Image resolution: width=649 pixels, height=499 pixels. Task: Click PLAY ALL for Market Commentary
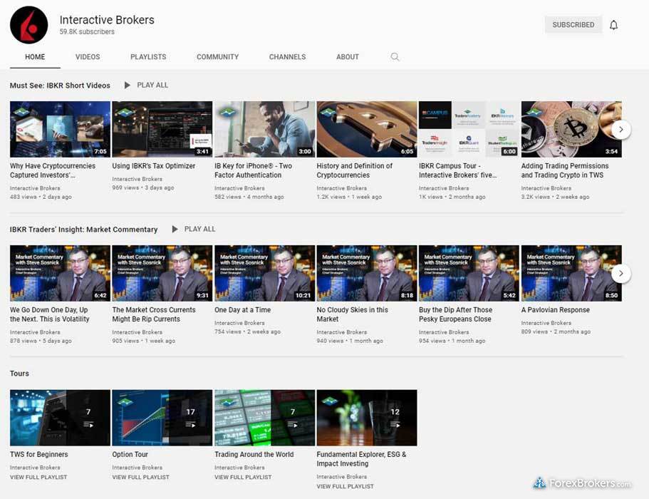click(x=199, y=229)
